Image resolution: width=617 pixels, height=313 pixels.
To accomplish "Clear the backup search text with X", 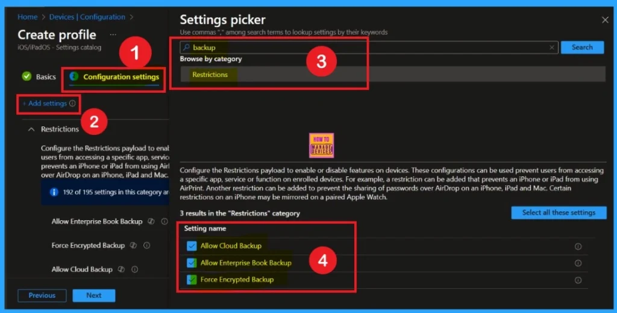I will click(x=552, y=48).
